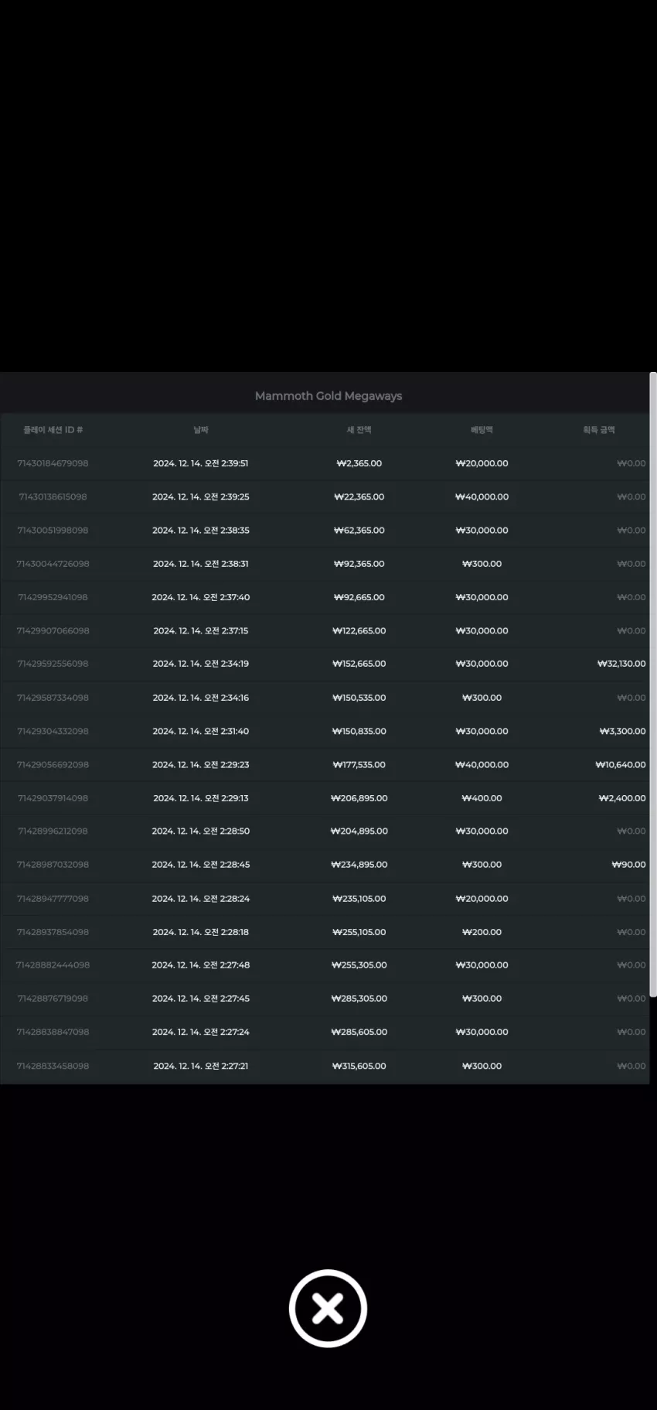This screenshot has width=657, height=1410.
Task: Click the balance ₩204,895.00
Action: [x=359, y=831]
